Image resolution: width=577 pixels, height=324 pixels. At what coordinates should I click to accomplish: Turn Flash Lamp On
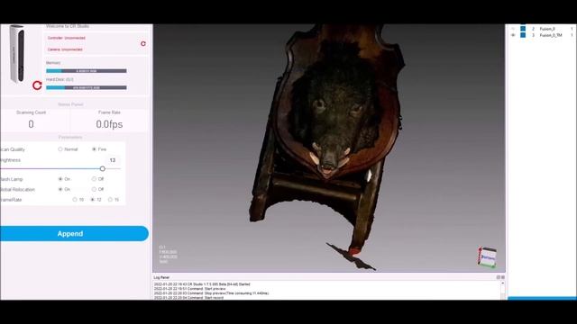click(x=60, y=179)
